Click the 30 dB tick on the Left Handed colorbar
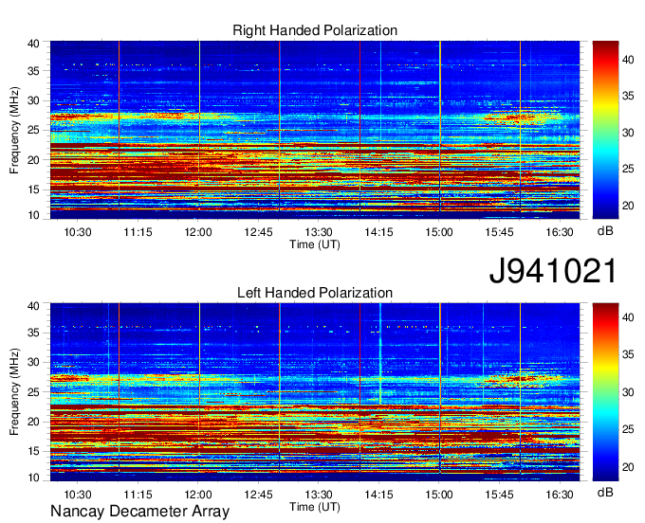 628,392
